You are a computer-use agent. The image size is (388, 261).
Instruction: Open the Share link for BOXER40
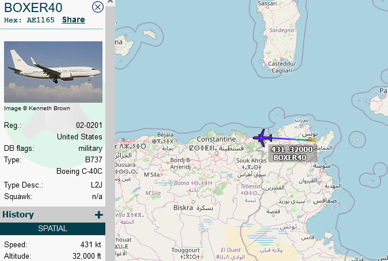pyautogui.click(x=74, y=20)
